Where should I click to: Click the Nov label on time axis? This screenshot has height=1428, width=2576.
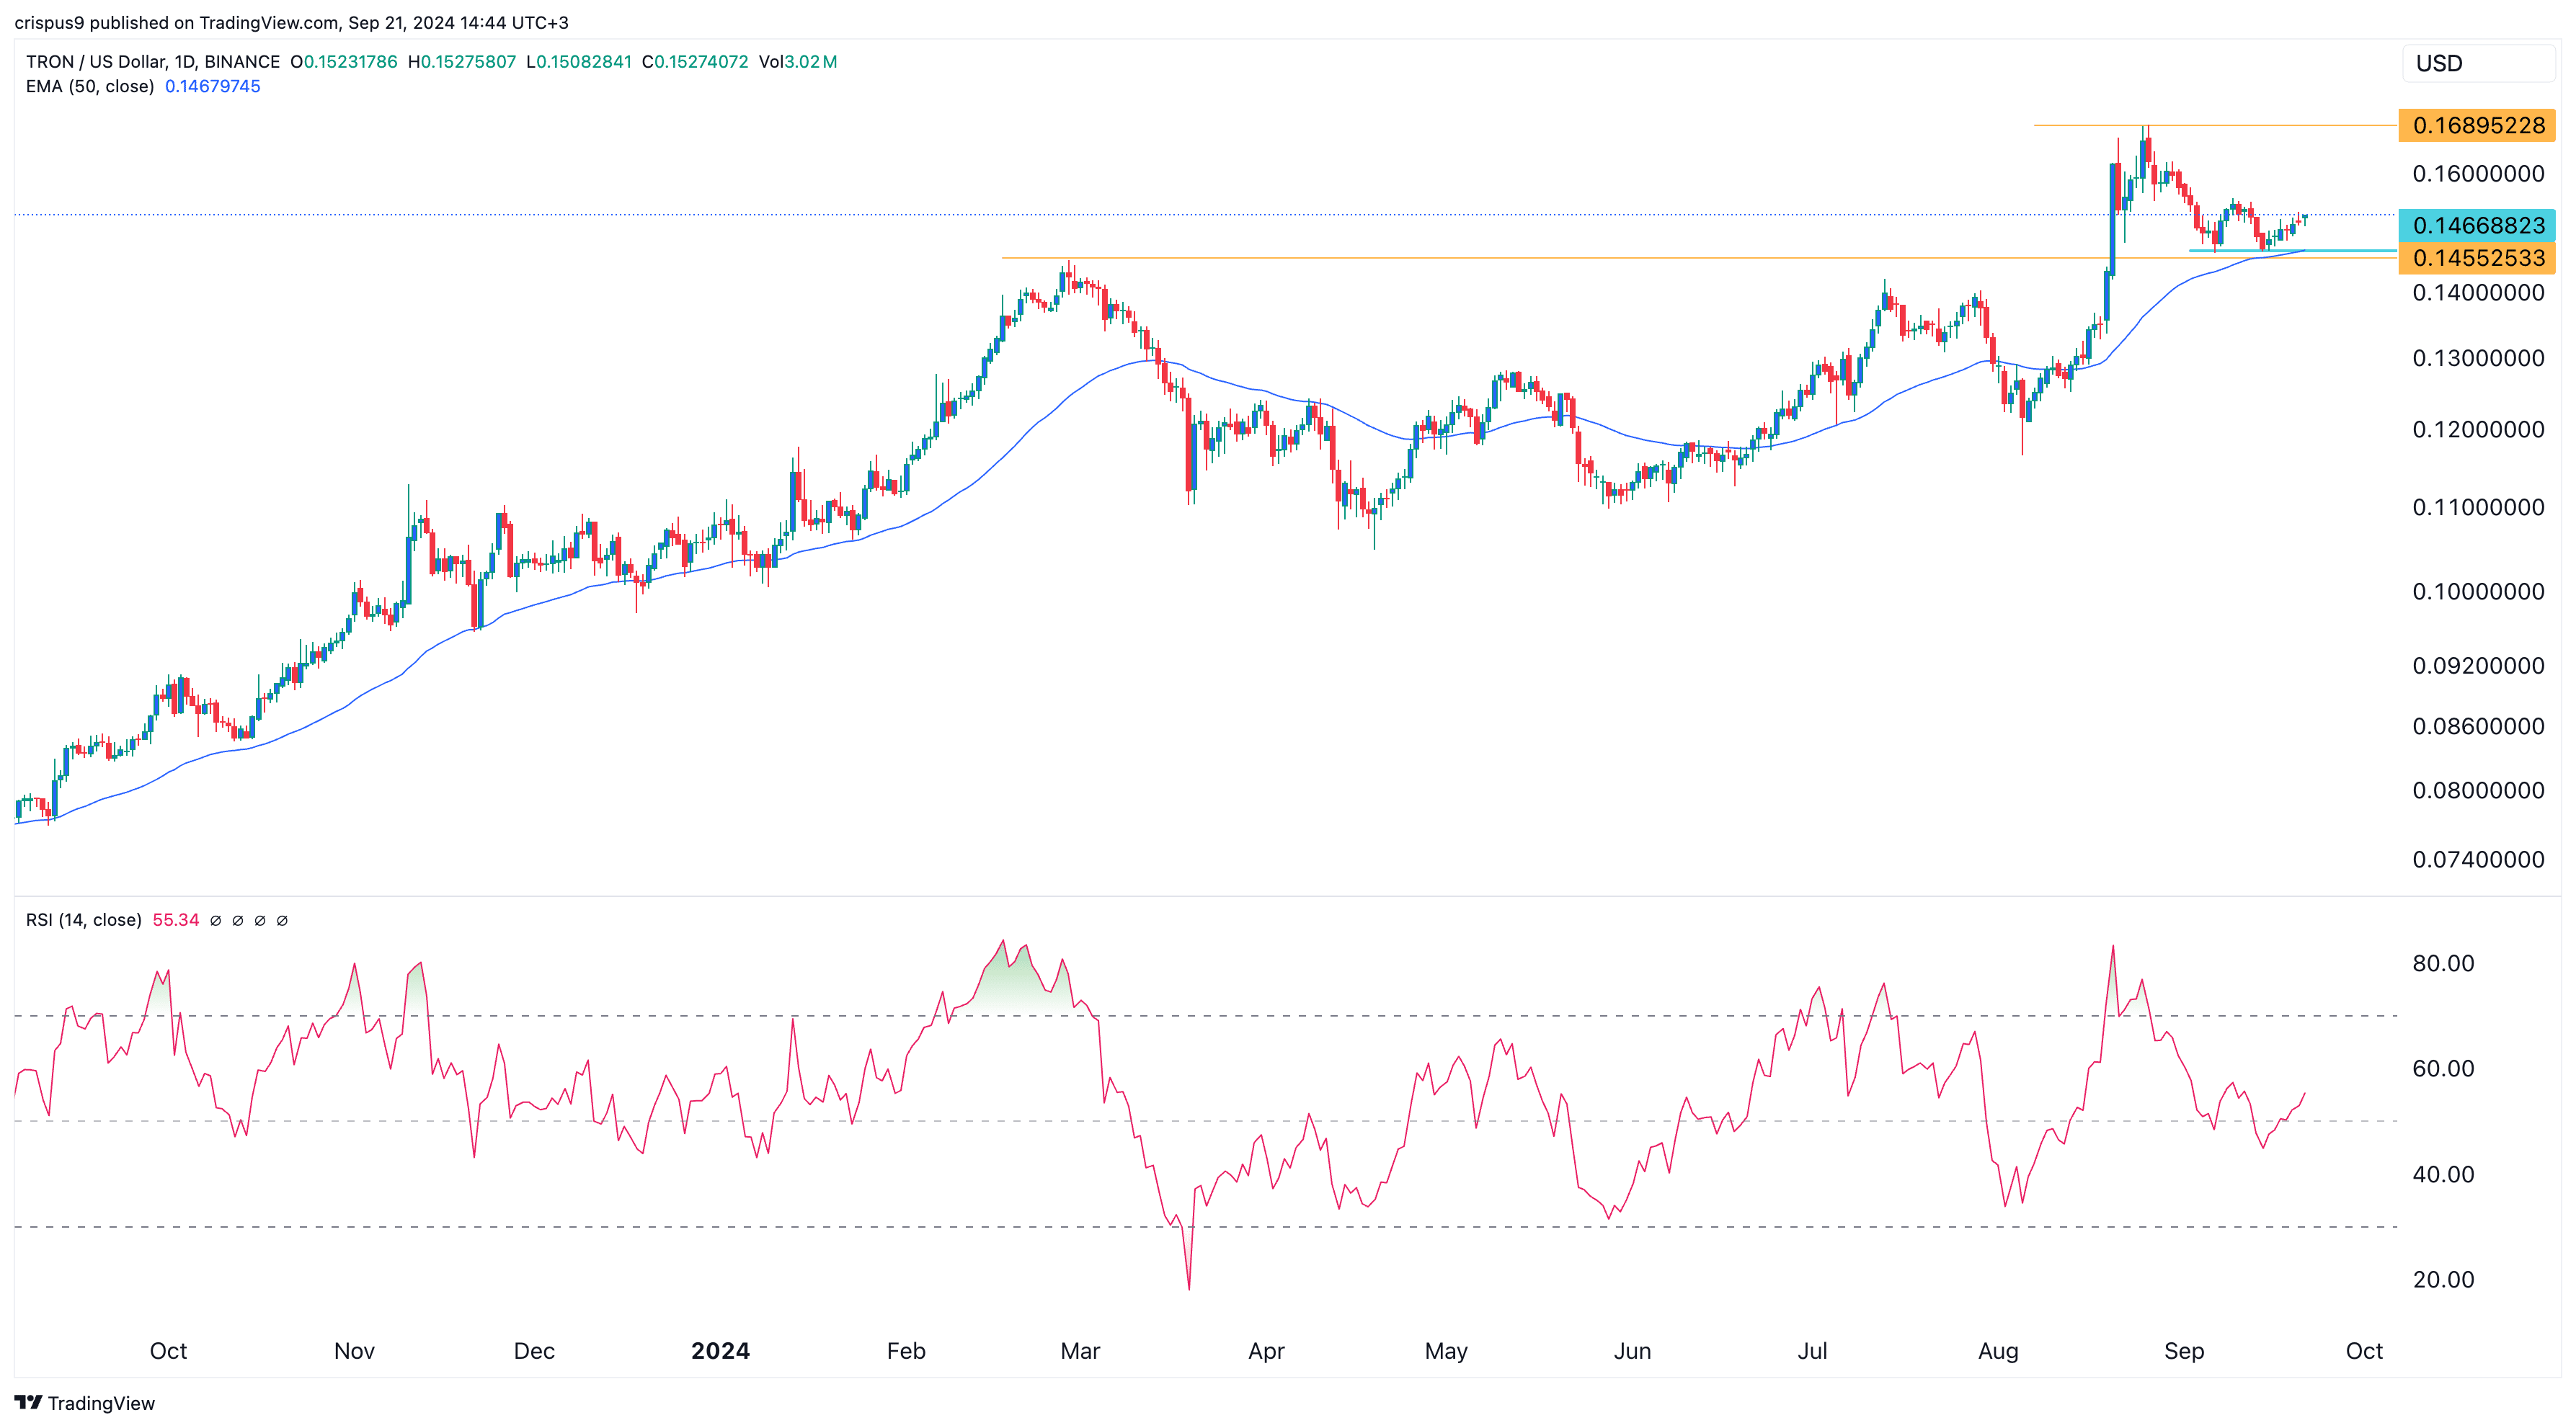pyautogui.click(x=354, y=1351)
